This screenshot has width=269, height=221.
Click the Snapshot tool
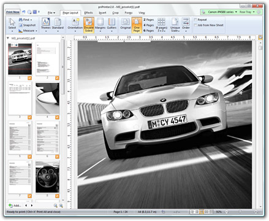27,25
